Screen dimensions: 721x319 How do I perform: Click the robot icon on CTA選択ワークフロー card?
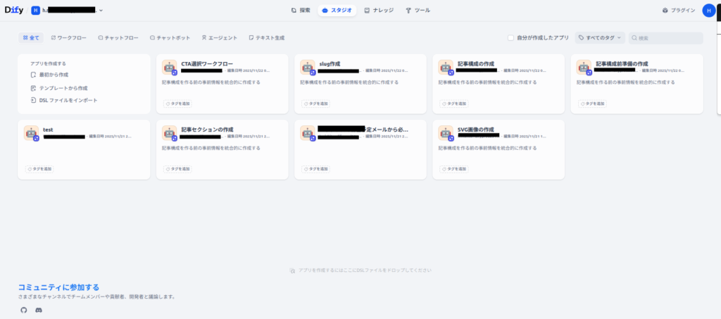169,67
